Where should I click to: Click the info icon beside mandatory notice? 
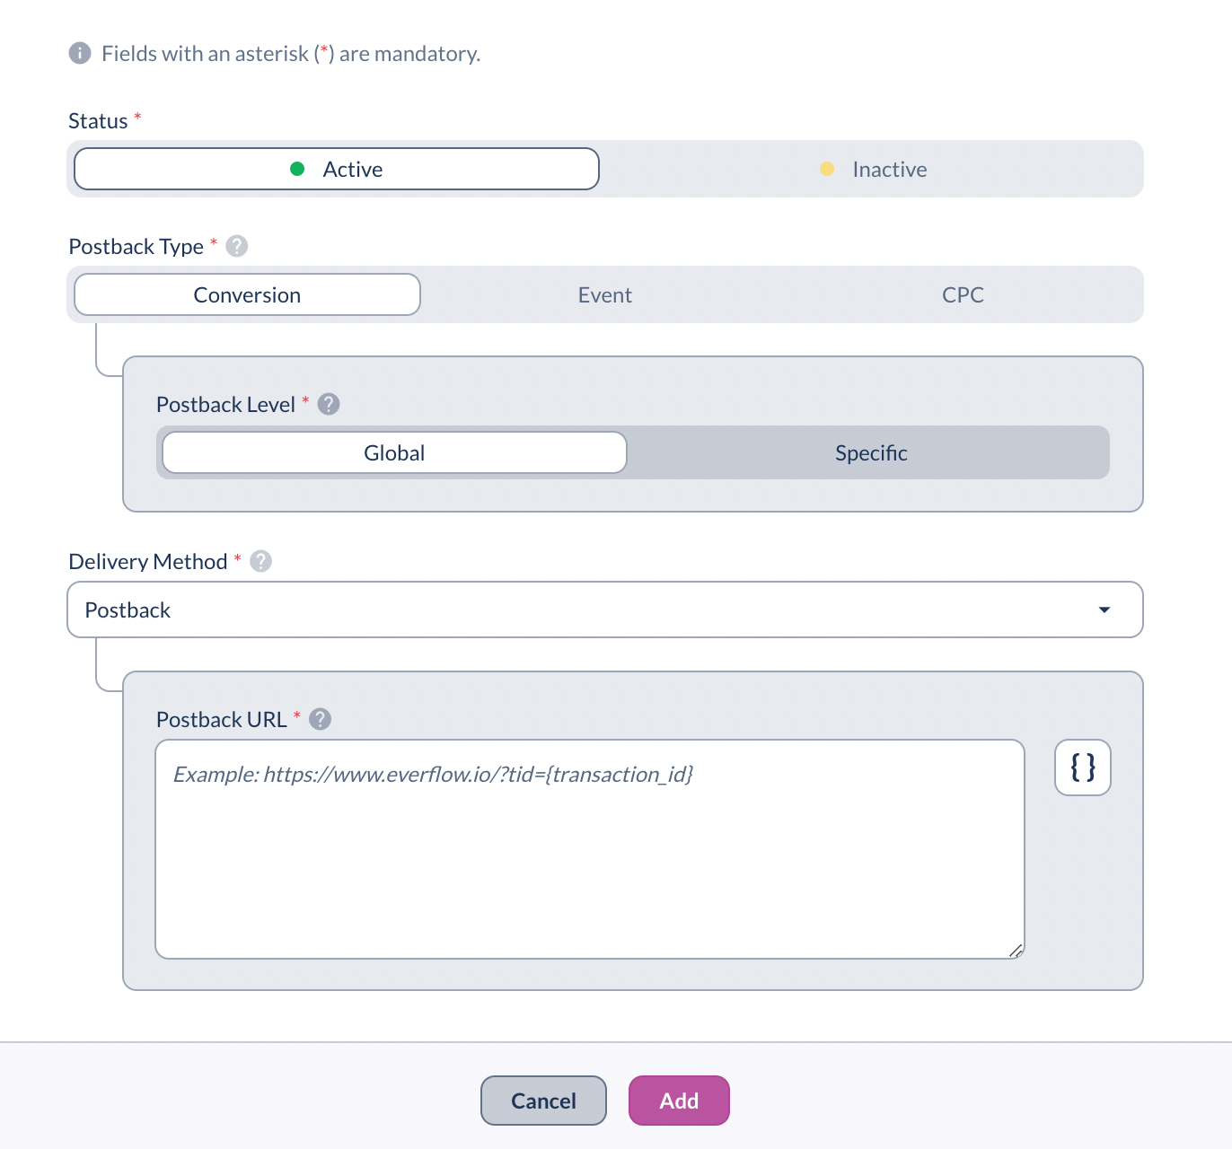click(x=80, y=53)
